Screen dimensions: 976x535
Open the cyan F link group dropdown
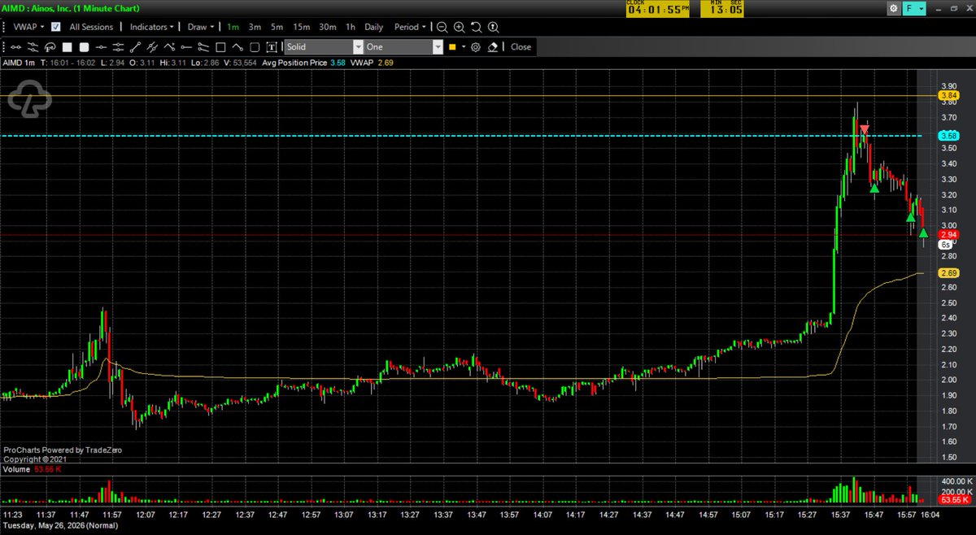914,8
